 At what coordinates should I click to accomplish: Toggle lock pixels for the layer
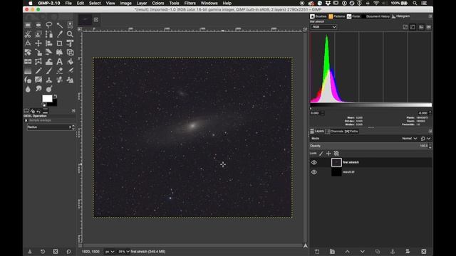pos(321,154)
